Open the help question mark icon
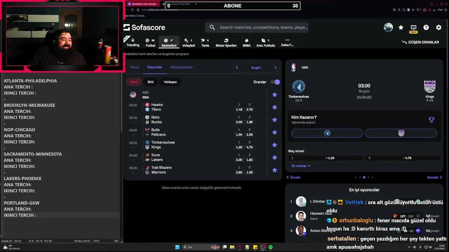This screenshot has height=252, width=449. tap(426, 27)
